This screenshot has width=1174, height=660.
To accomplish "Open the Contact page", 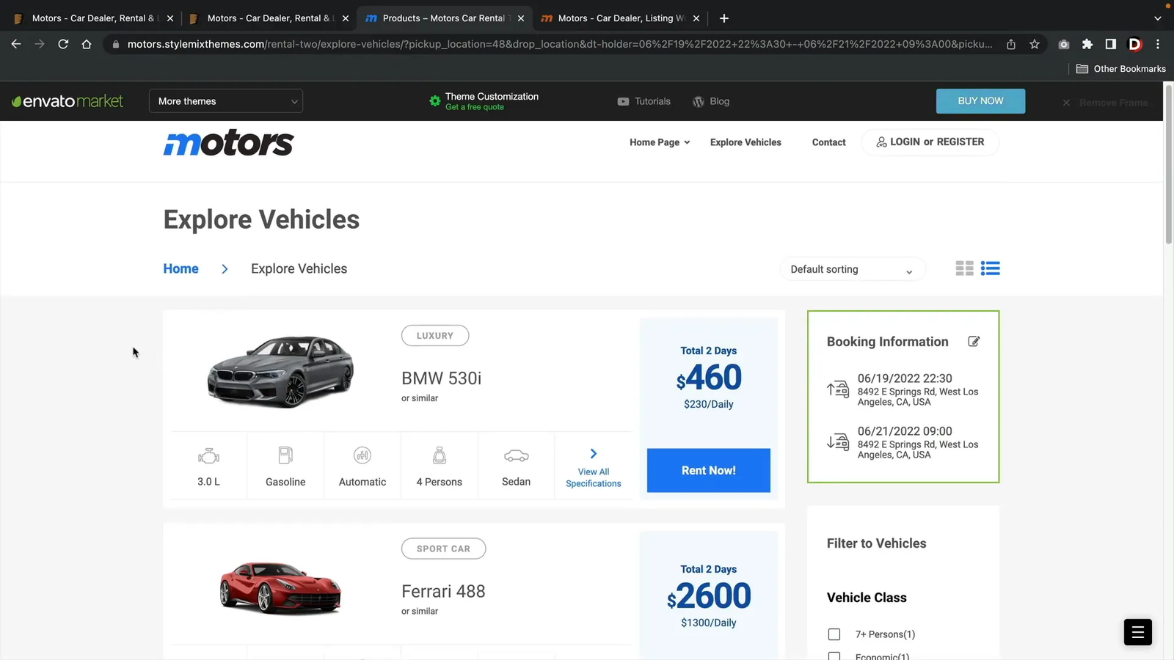I will pos(828,142).
